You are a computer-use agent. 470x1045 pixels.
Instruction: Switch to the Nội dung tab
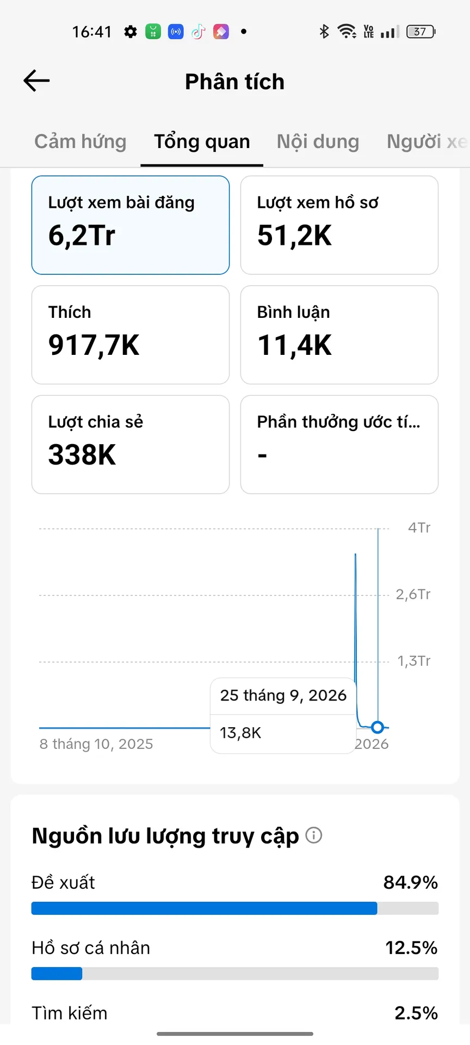(x=318, y=142)
